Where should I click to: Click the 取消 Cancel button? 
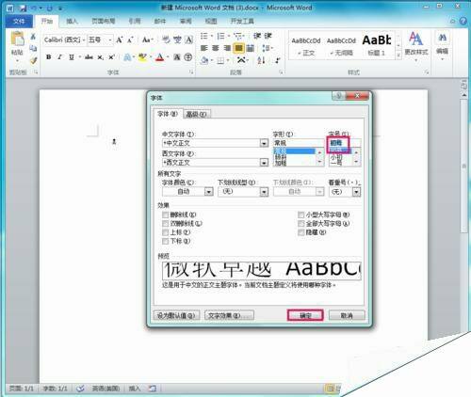coord(347,315)
